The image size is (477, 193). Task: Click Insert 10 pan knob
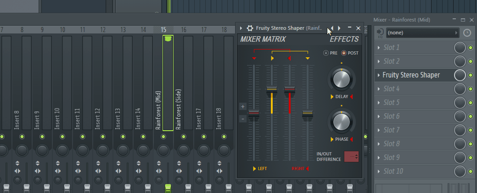pos(62,150)
